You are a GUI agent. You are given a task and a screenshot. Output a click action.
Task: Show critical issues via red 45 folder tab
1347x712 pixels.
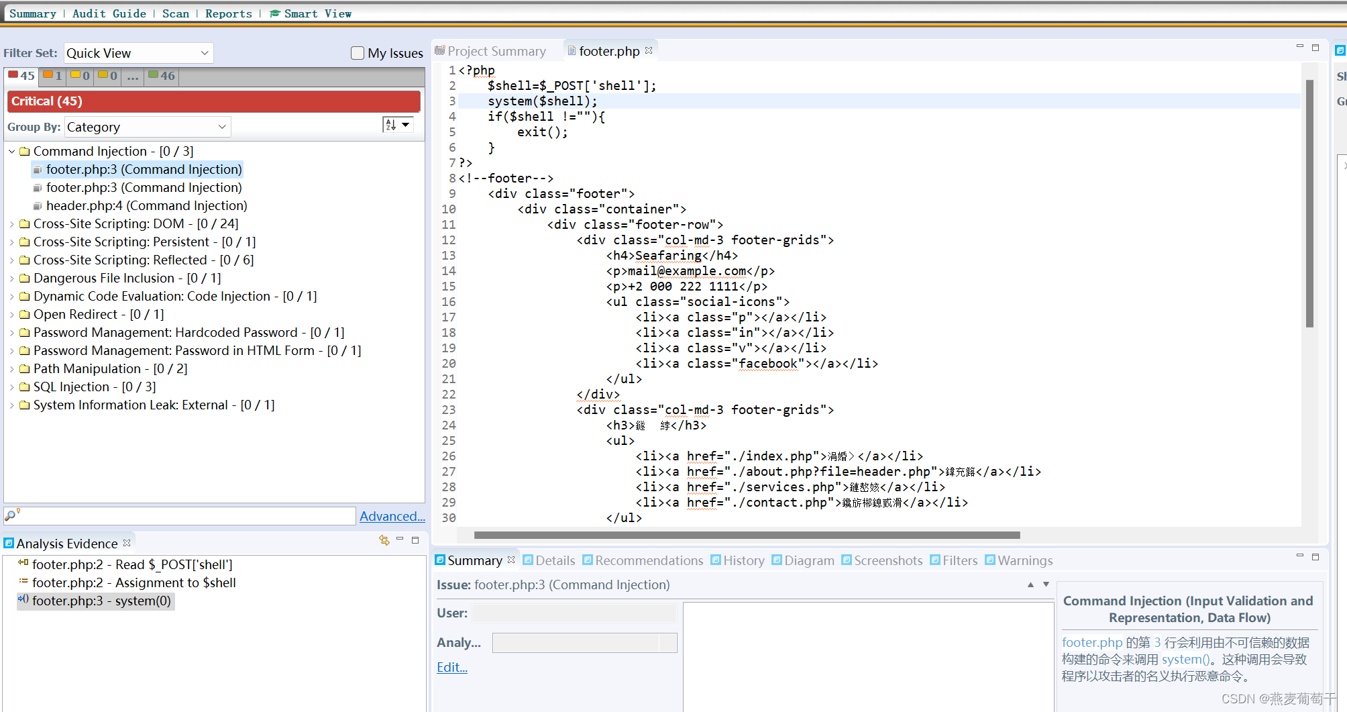pos(21,76)
